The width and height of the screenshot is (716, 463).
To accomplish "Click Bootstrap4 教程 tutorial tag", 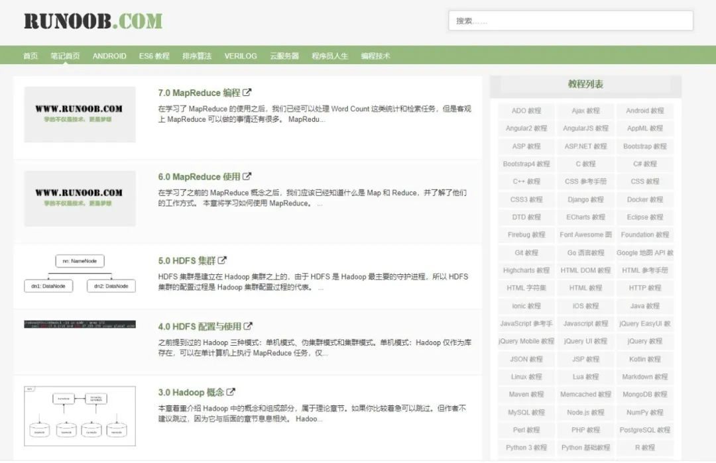I will click(526, 164).
